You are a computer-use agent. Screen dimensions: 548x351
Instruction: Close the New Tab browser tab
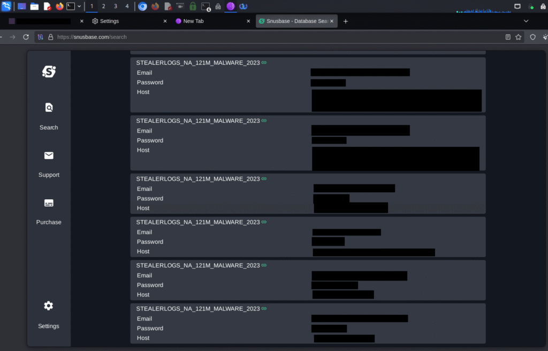[248, 21]
